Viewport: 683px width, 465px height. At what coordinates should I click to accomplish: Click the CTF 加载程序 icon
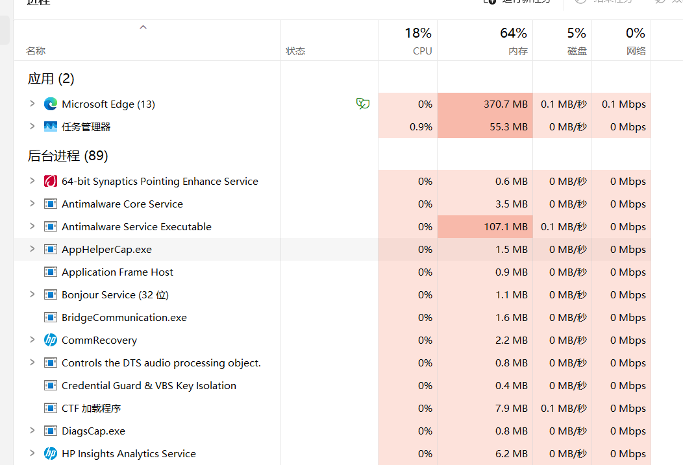click(x=51, y=408)
